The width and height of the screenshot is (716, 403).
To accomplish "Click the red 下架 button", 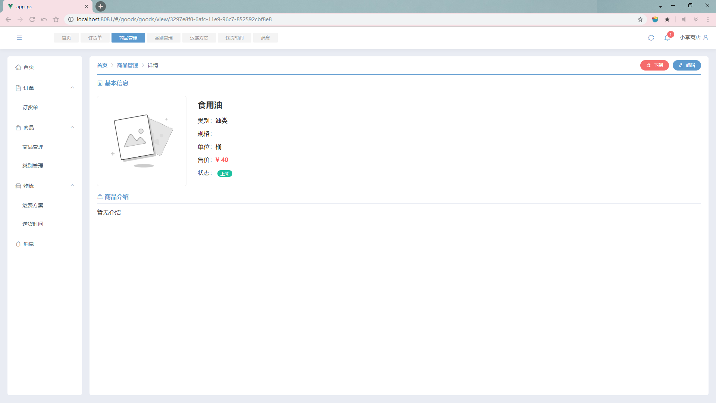I will pyautogui.click(x=654, y=65).
